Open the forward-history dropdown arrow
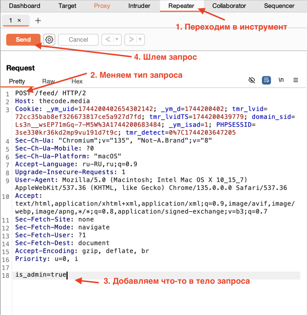This screenshot has width=307, height=315. click(x=138, y=39)
